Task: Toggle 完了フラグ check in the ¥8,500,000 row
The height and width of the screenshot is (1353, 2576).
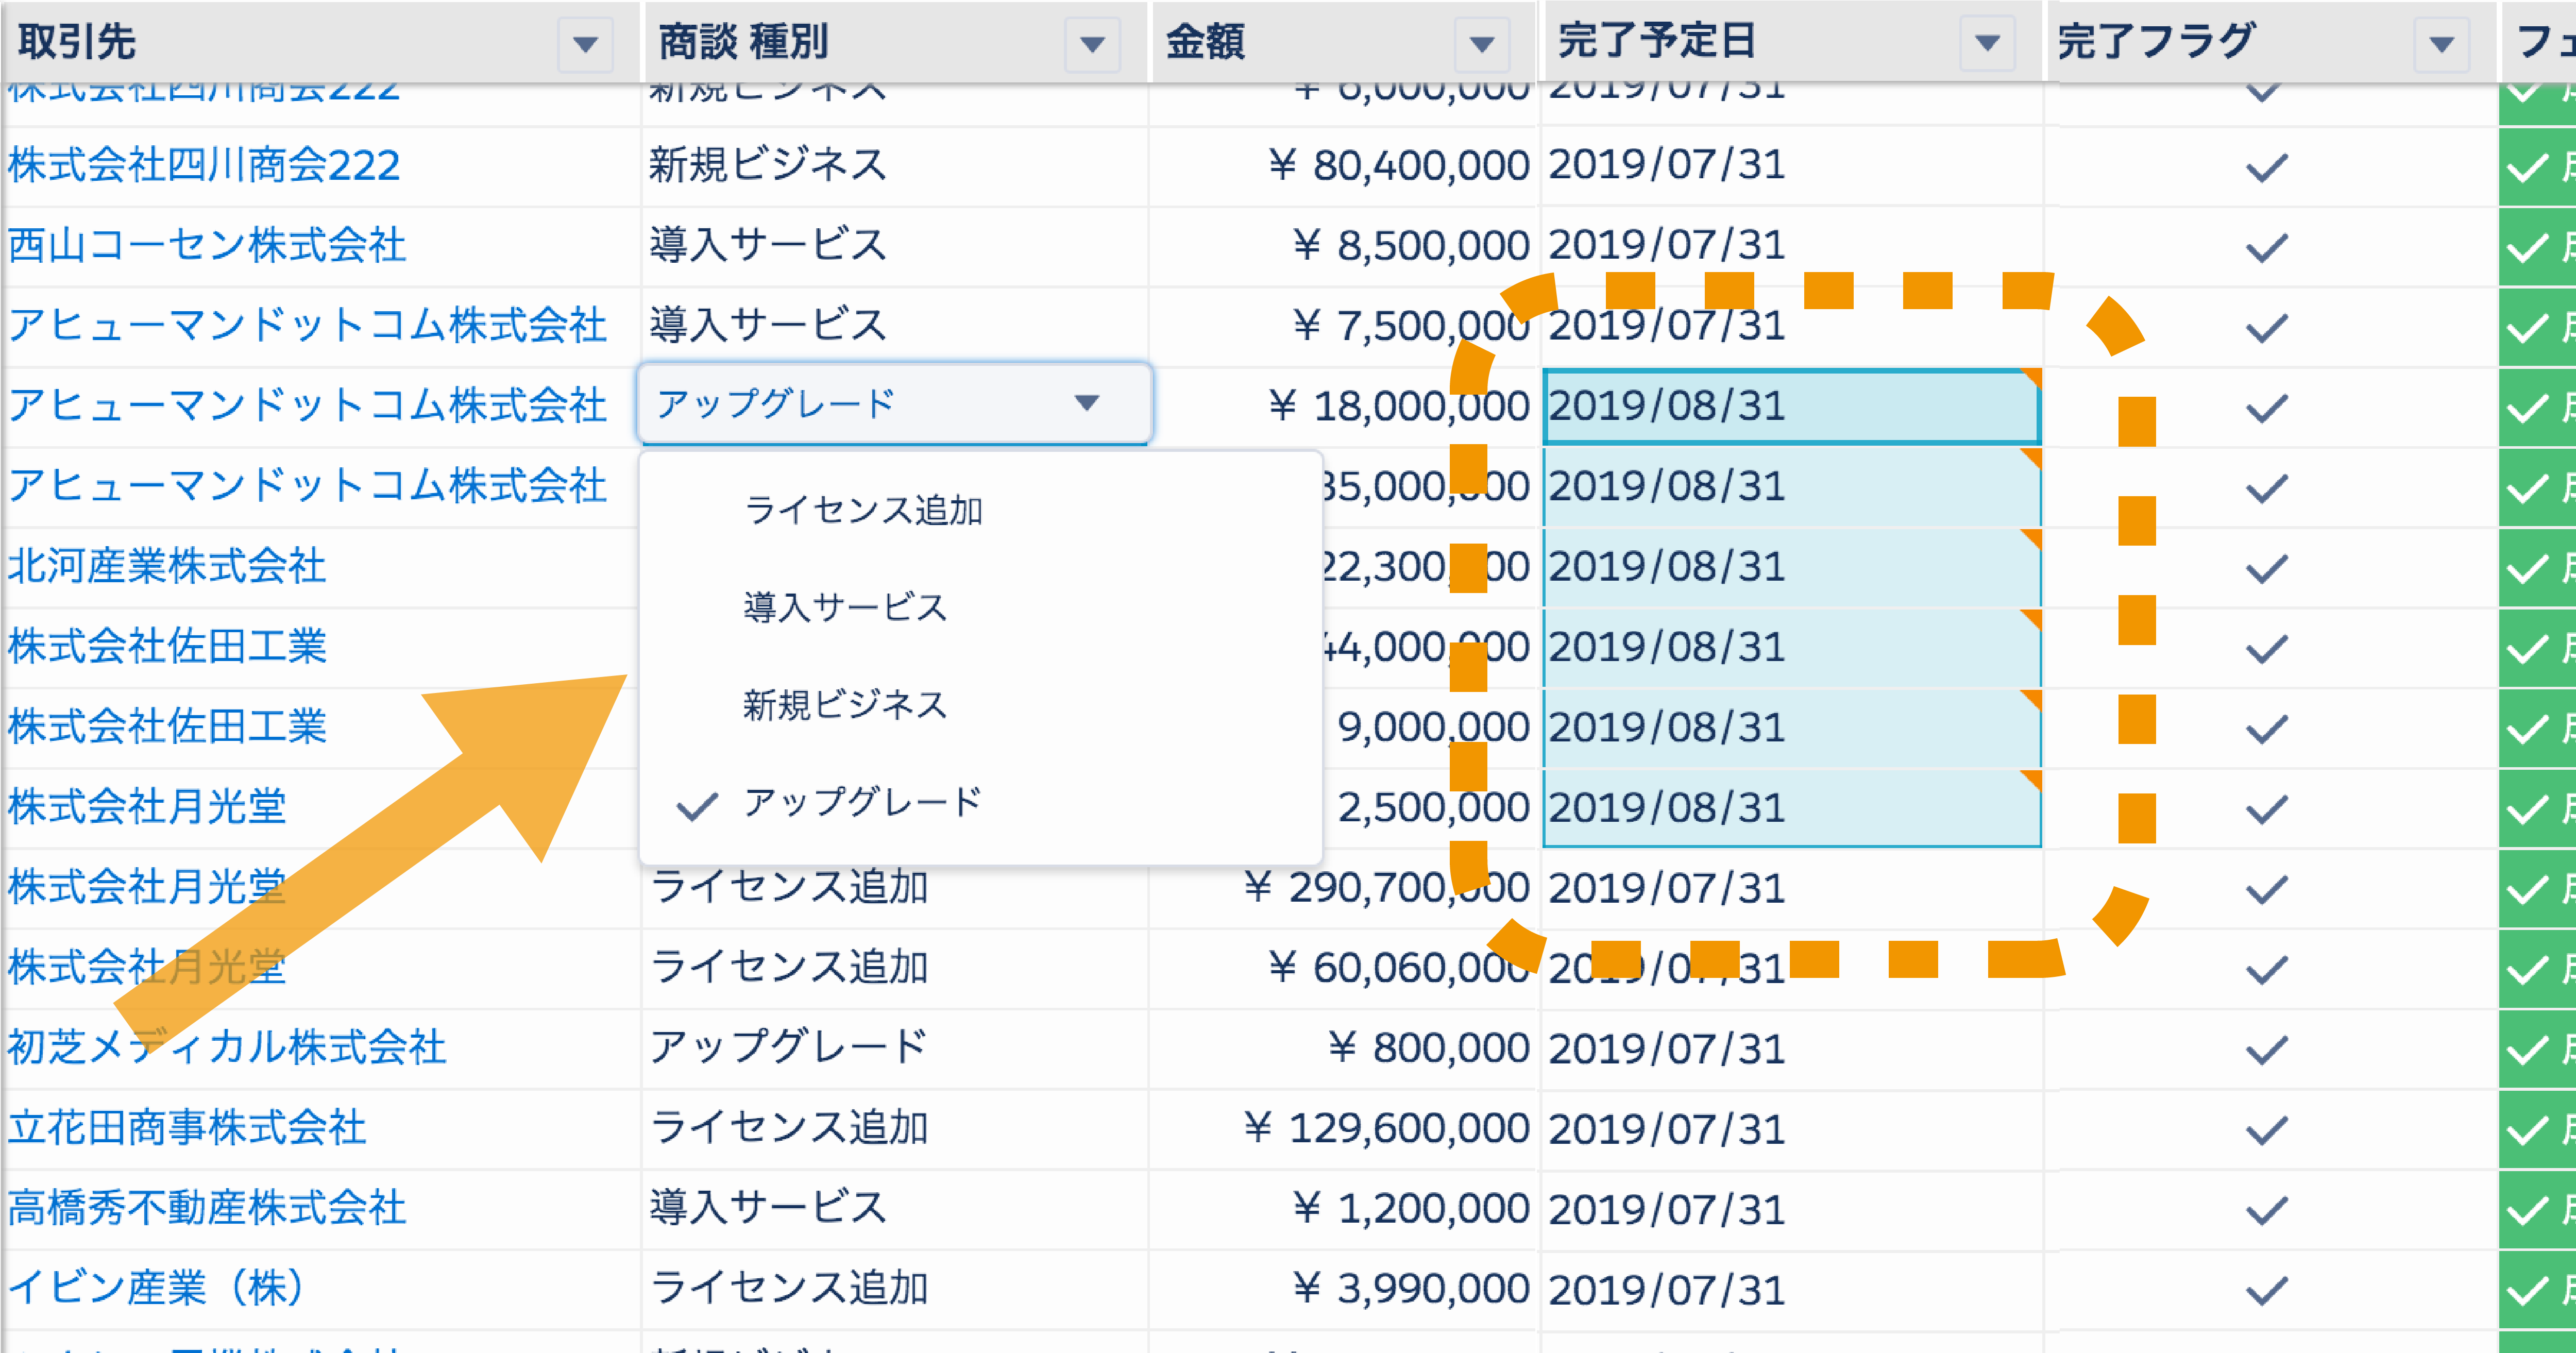Action: click(x=2266, y=247)
